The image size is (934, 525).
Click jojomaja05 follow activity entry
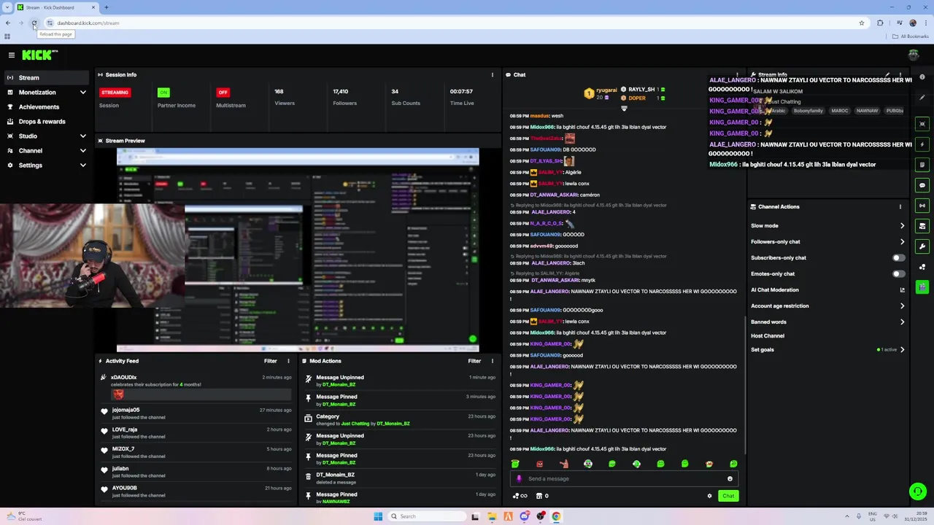(x=197, y=413)
